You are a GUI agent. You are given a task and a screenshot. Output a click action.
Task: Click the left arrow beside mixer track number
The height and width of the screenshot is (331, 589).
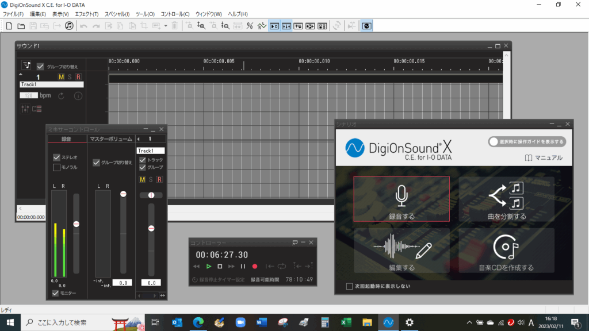(139, 139)
